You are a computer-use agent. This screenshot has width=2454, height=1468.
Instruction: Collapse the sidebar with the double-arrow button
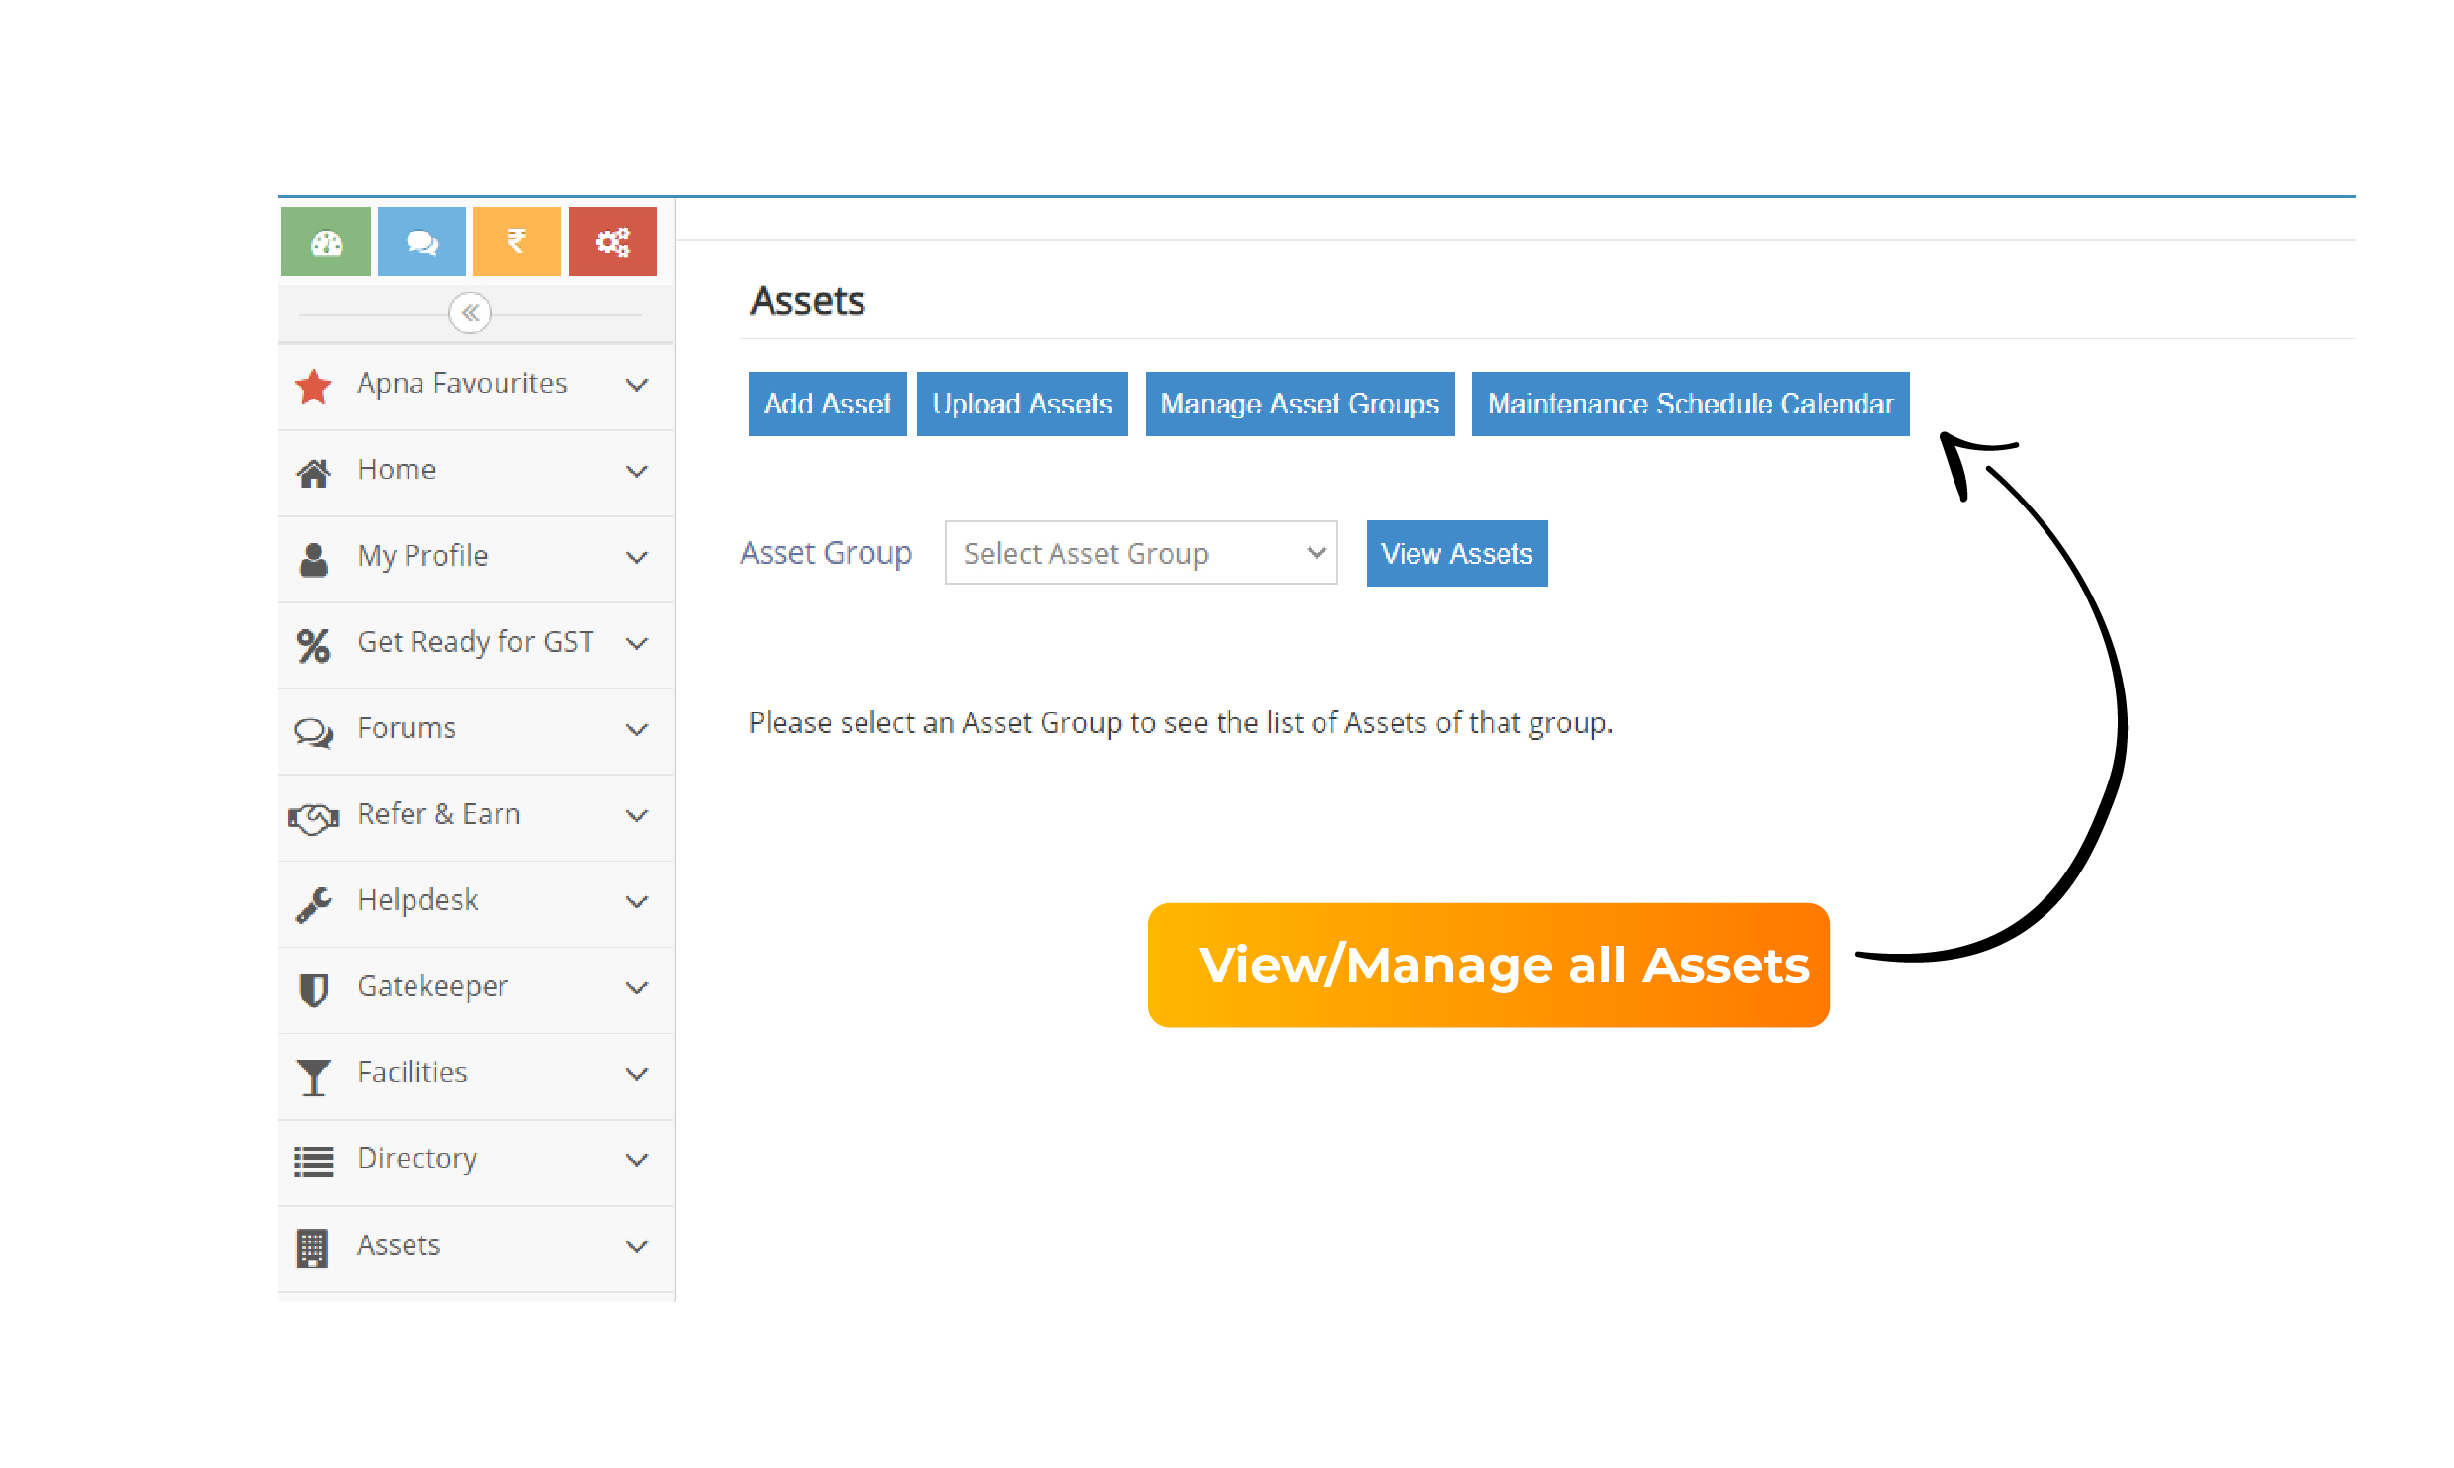click(470, 313)
